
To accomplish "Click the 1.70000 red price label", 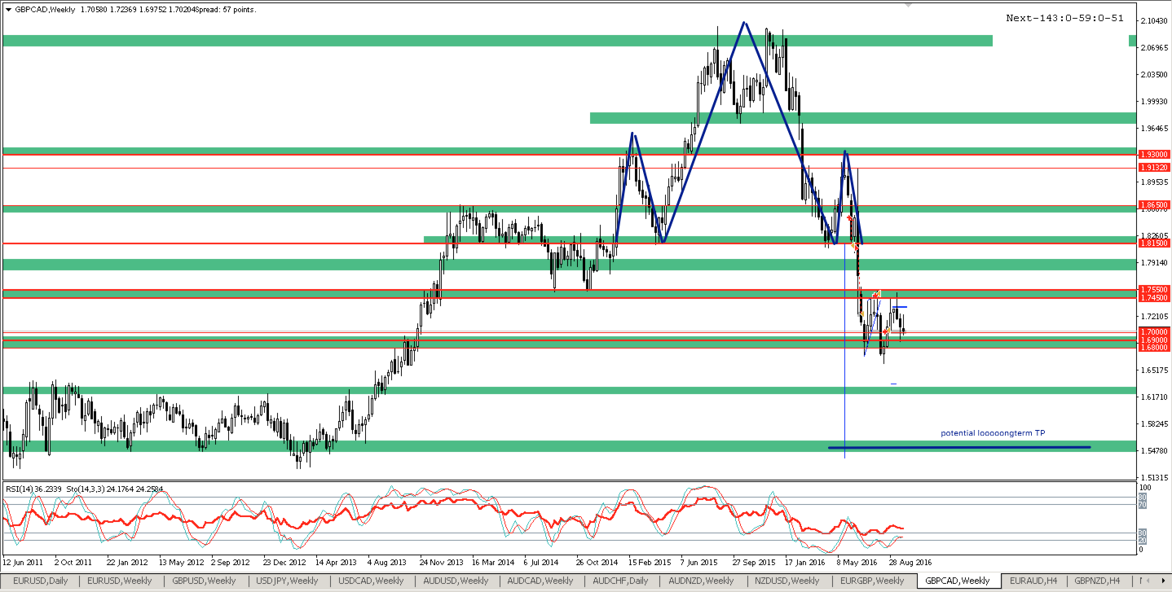I will tap(1154, 331).
